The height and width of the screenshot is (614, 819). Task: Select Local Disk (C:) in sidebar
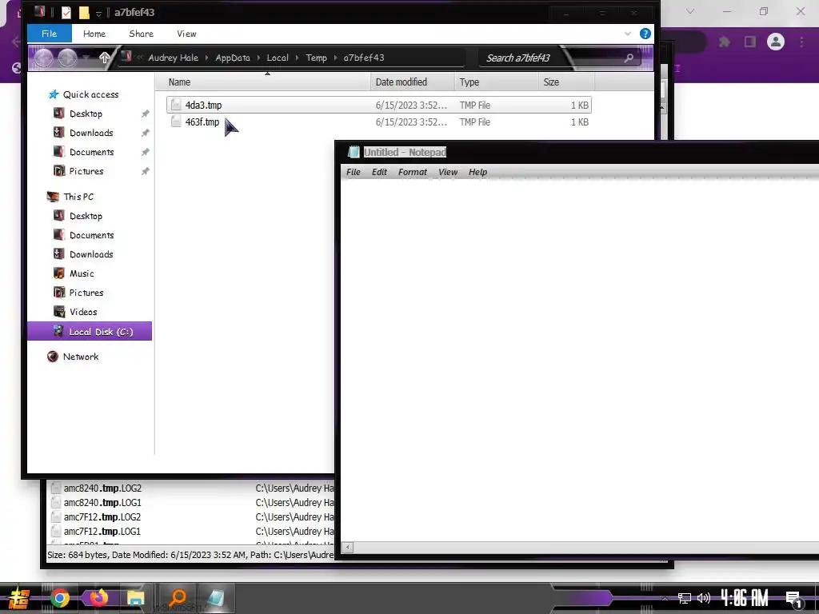(x=90, y=332)
